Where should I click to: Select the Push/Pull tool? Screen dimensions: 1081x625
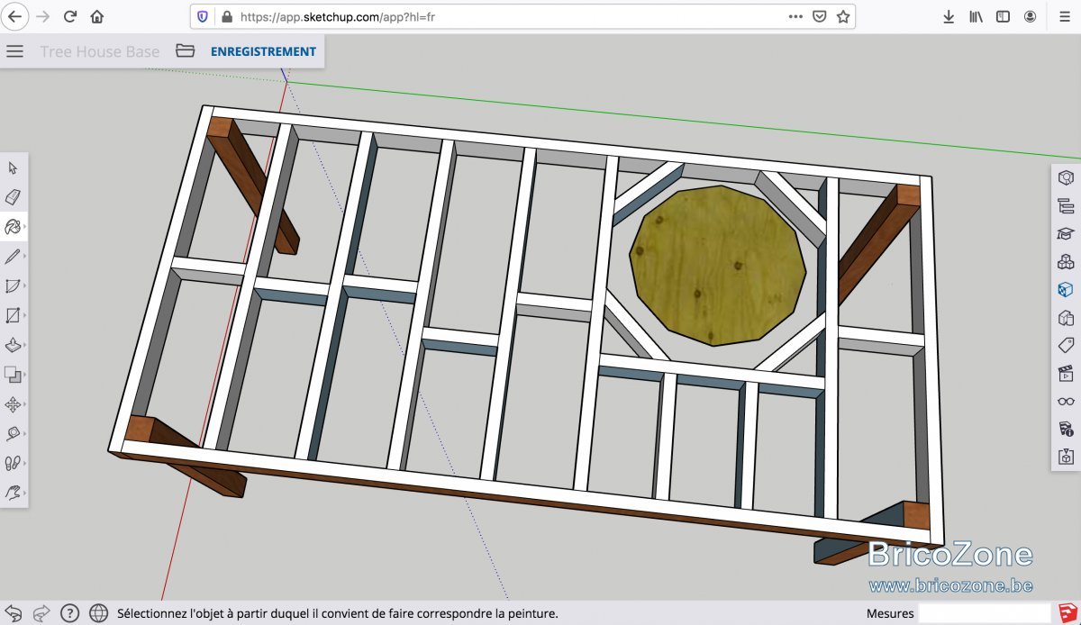13,345
